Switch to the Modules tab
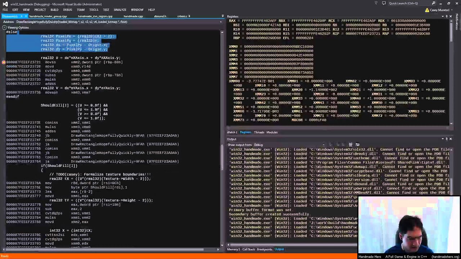This screenshot has height=259, width=461. click(272, 132)
